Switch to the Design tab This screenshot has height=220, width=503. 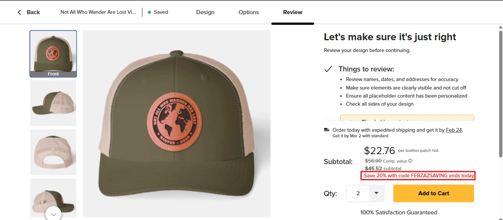tap(205, 12)
